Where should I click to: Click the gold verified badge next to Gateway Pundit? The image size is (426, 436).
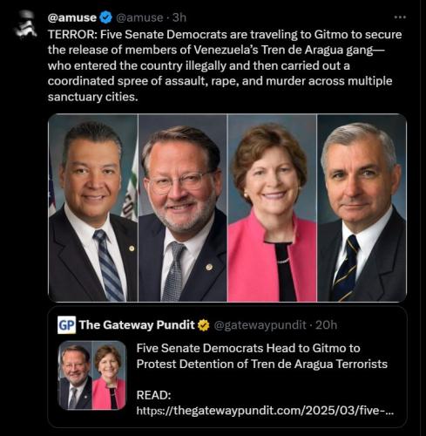pos(204,325)
